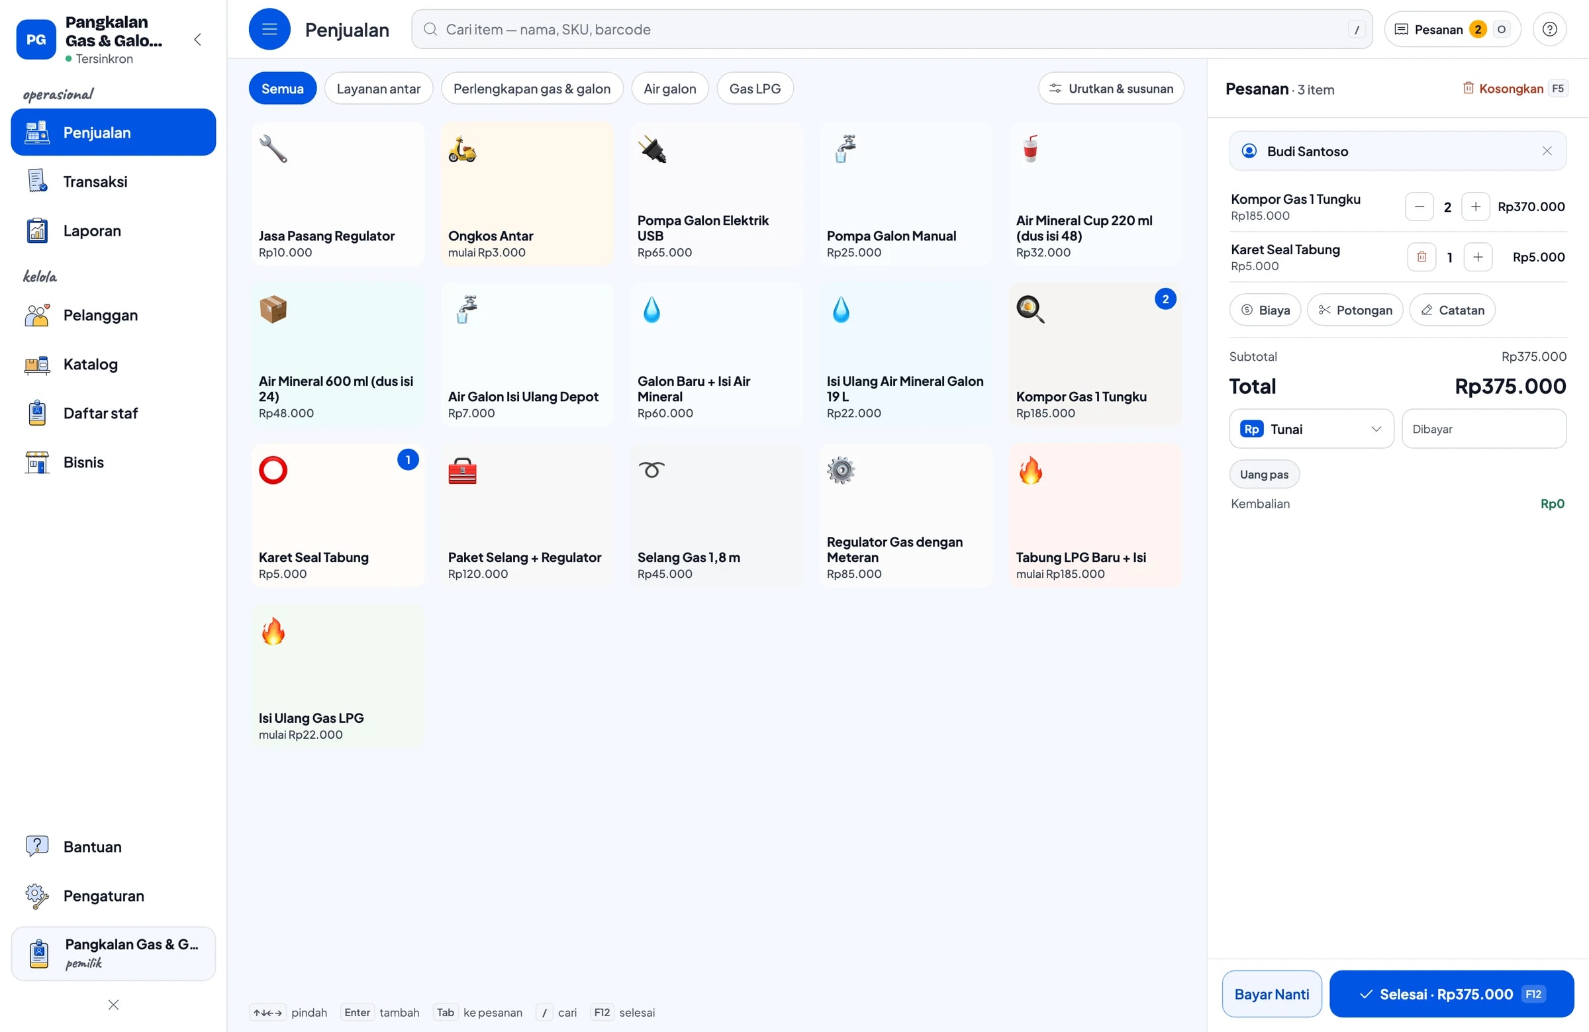The image size is (1589, 1032).
Task: Select Perlengkapan gas & galon tab
Action: coord(532,88)
